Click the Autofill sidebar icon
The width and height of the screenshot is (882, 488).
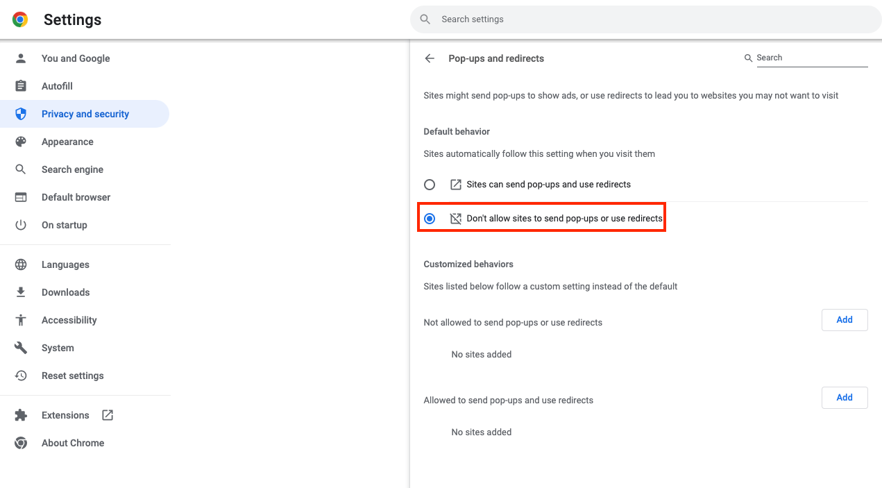click(21, 86)
